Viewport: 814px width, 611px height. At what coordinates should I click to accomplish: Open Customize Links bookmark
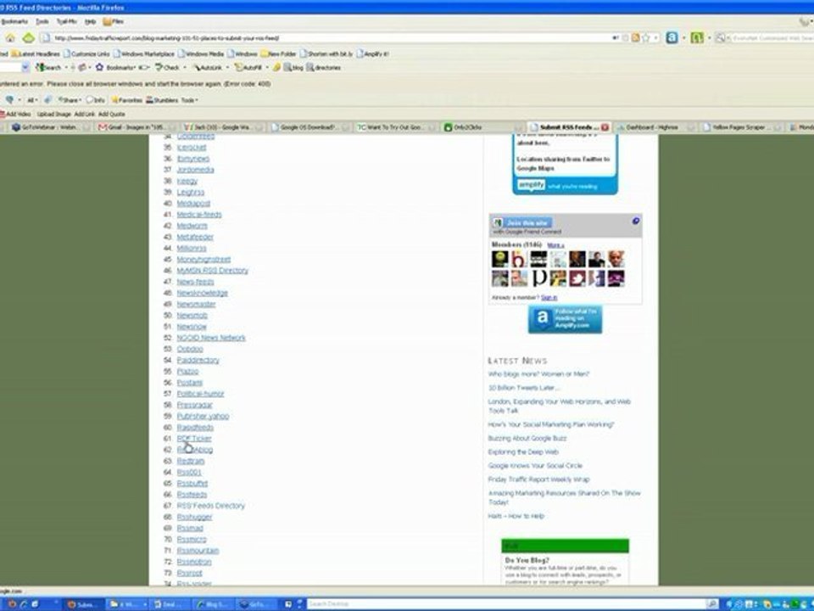click(86, 53)
